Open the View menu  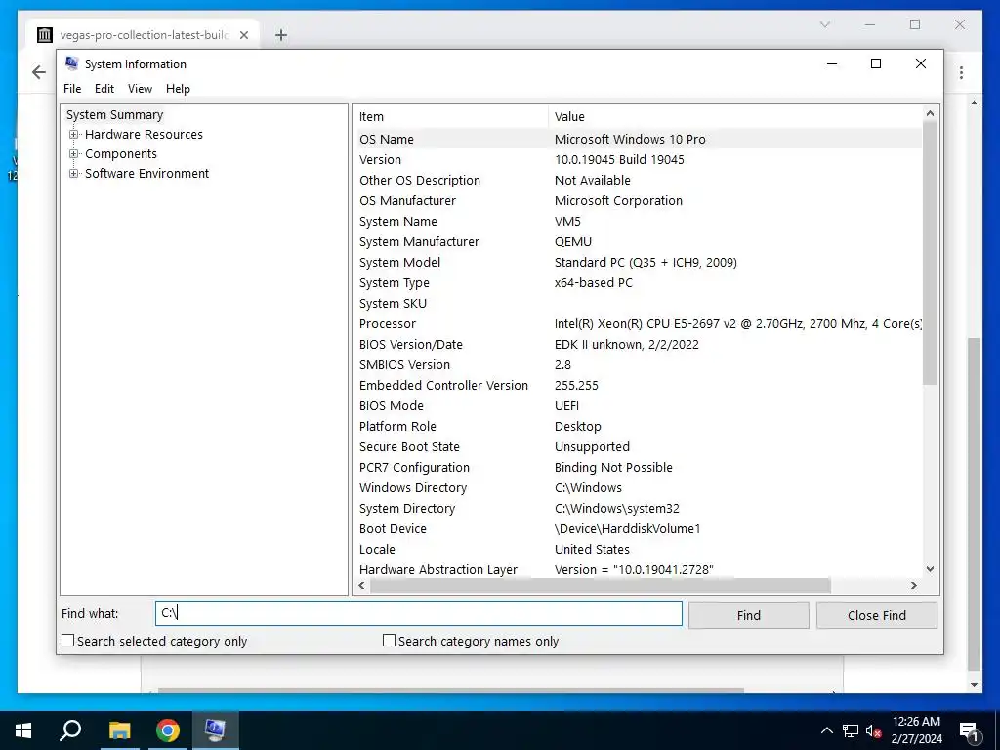pyautogui.click(x=140, y=89)
